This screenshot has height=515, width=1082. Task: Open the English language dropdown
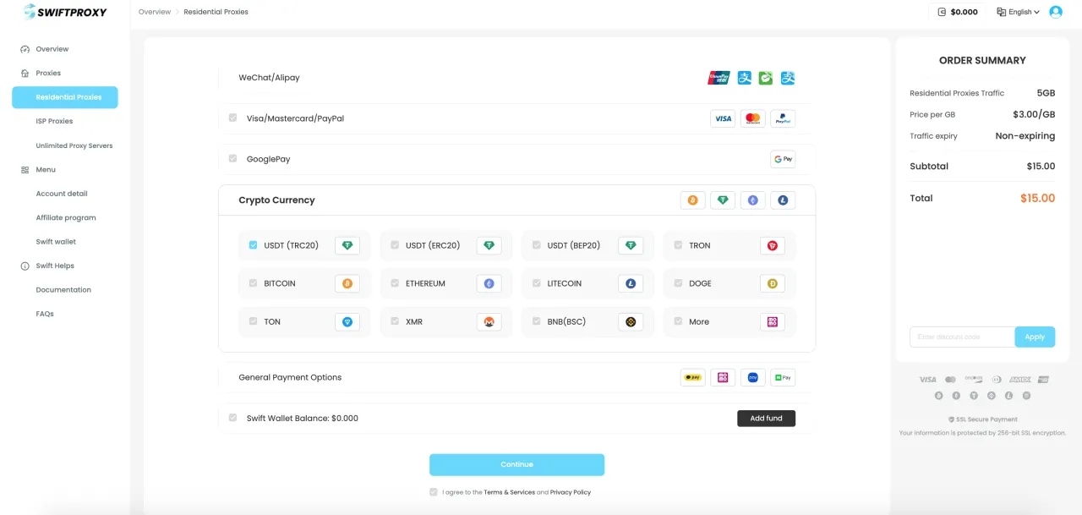(1018, 12)
